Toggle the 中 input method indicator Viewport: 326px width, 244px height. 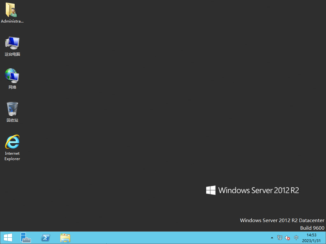296,238
